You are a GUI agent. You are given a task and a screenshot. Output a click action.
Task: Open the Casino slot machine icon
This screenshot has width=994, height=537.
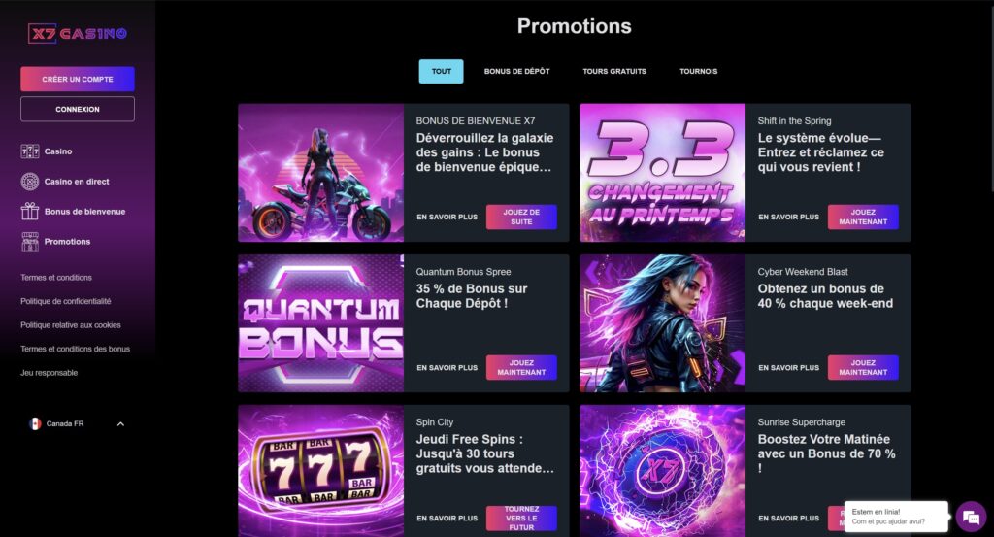pos(30,151)
